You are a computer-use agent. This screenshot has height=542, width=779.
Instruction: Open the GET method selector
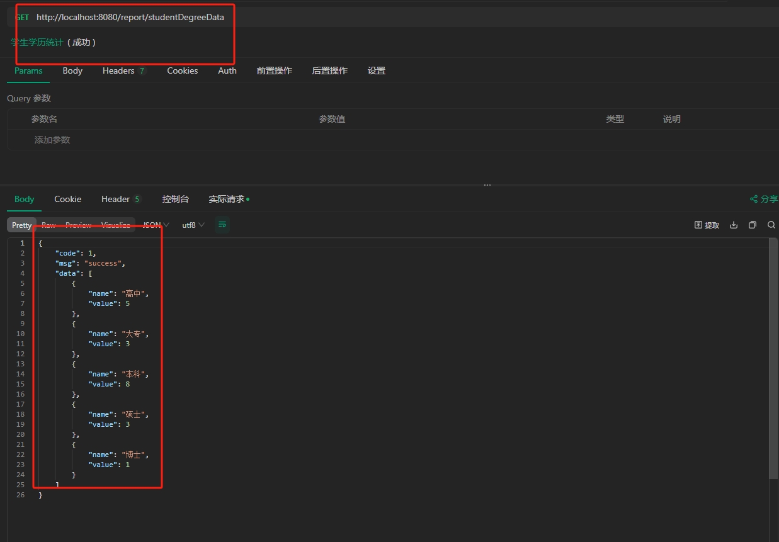22,18
